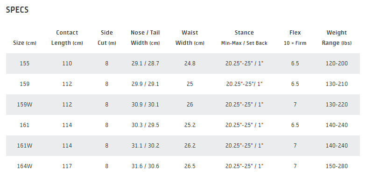The image size is (366, 177).
Task: Click the 29.1 / 28.7 nose tail value
Action: (145, 64)
